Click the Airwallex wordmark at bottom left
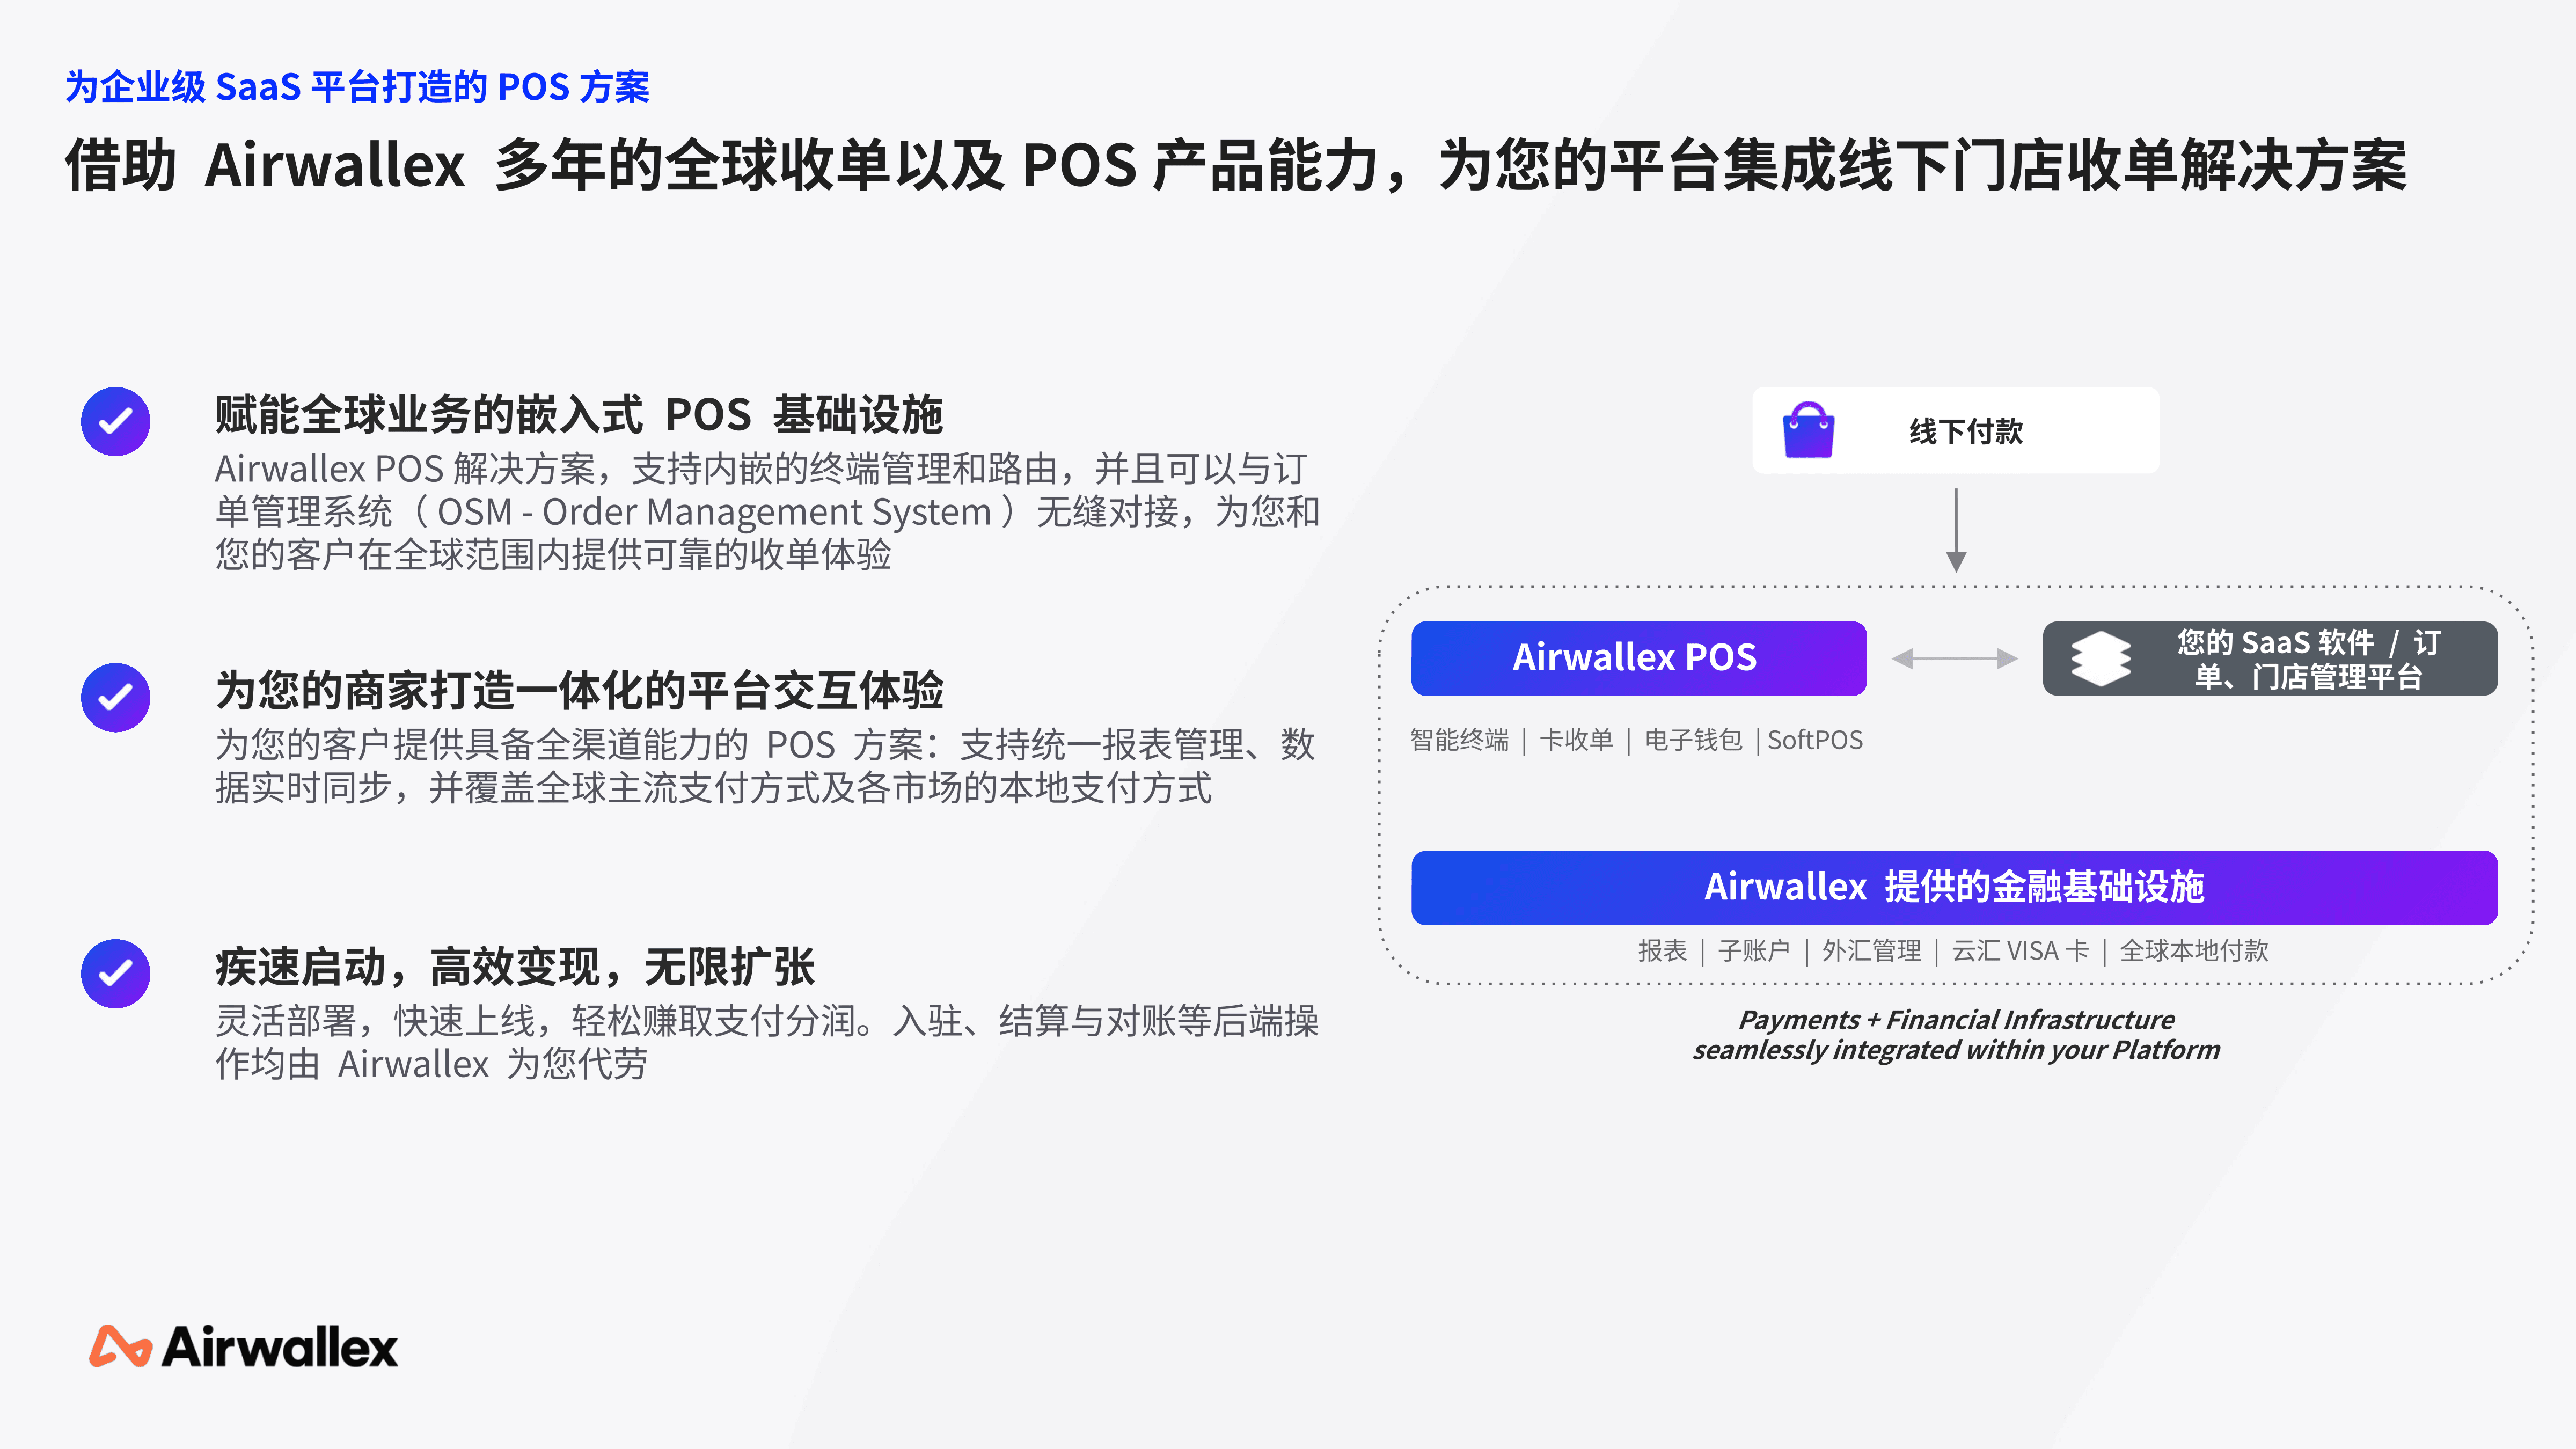The width and height of the screenshot is (2576, 1449). pos(279,1346)
